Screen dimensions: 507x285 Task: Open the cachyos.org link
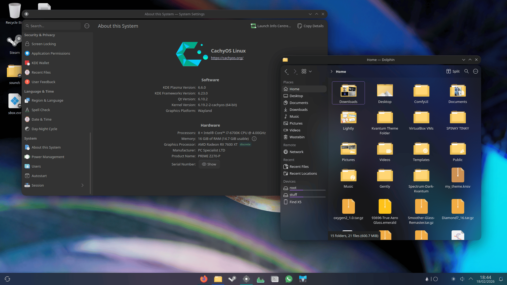click(x=227, y=58)
